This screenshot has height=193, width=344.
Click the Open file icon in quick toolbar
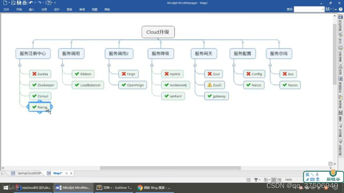pyautogui.click(x=13, y=3)
